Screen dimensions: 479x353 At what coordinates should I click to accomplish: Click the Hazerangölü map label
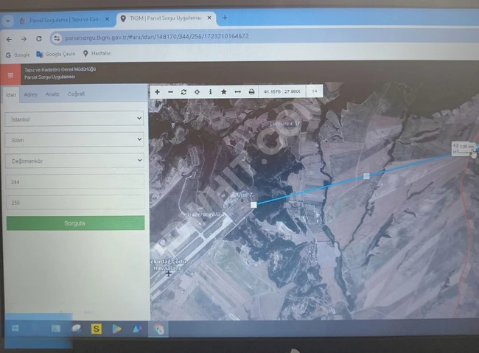pos(203,214)
